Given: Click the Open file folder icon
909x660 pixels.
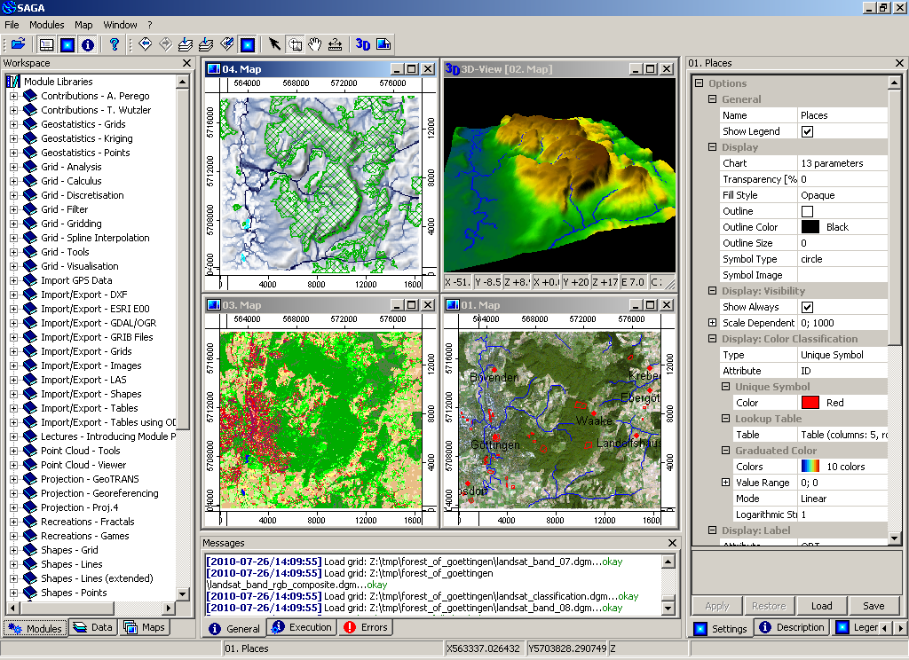Looking at the screenshot, I should point(17,44).
